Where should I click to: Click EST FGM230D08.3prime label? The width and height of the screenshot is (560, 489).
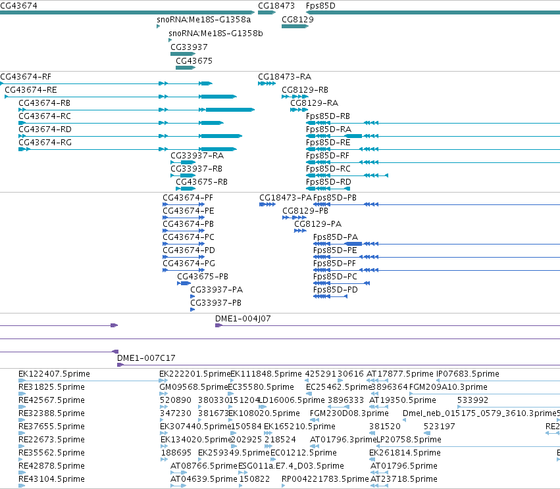coord(349,413)
